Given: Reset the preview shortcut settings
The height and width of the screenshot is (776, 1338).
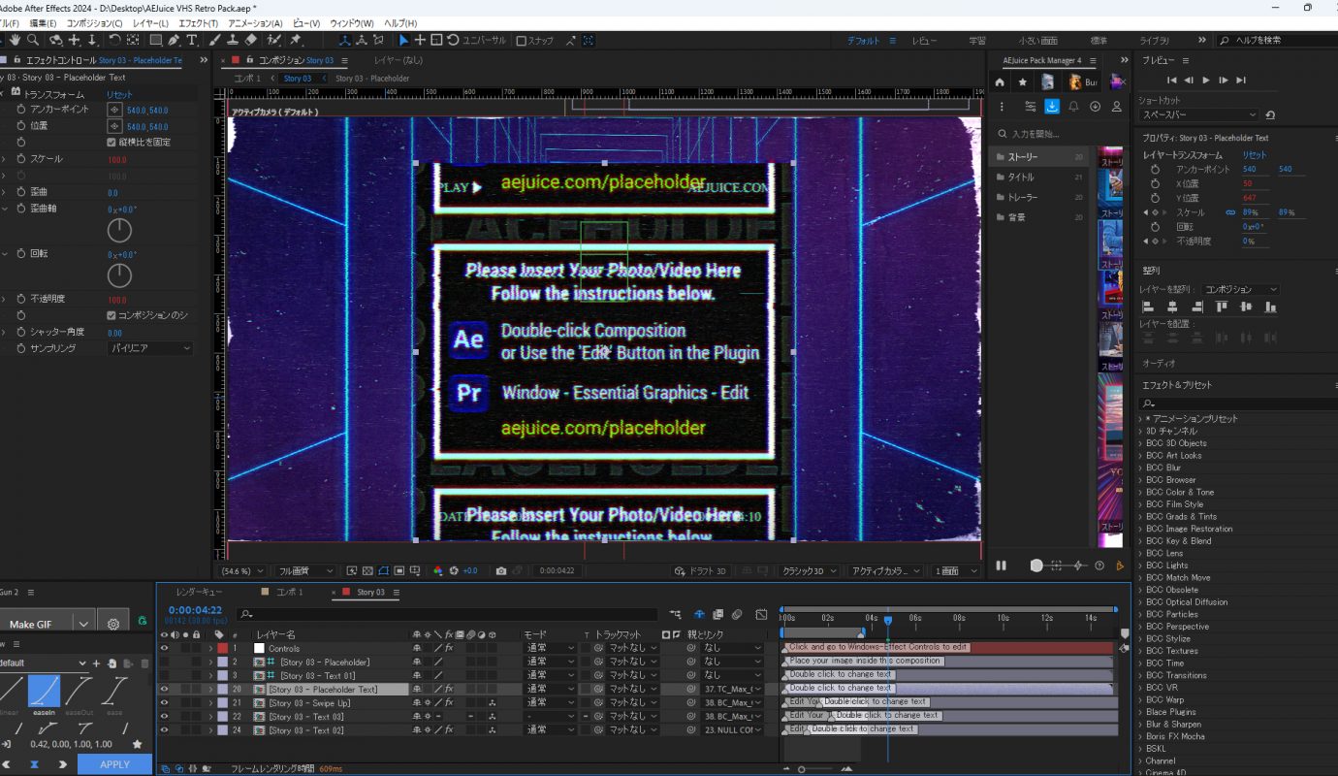Looking at the screenshot, I should tap(1270, 114).
